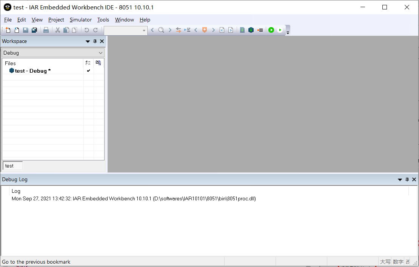Screen dimensions: 419x267
Task: Click the Print toolbar icon
Action: 46,30
